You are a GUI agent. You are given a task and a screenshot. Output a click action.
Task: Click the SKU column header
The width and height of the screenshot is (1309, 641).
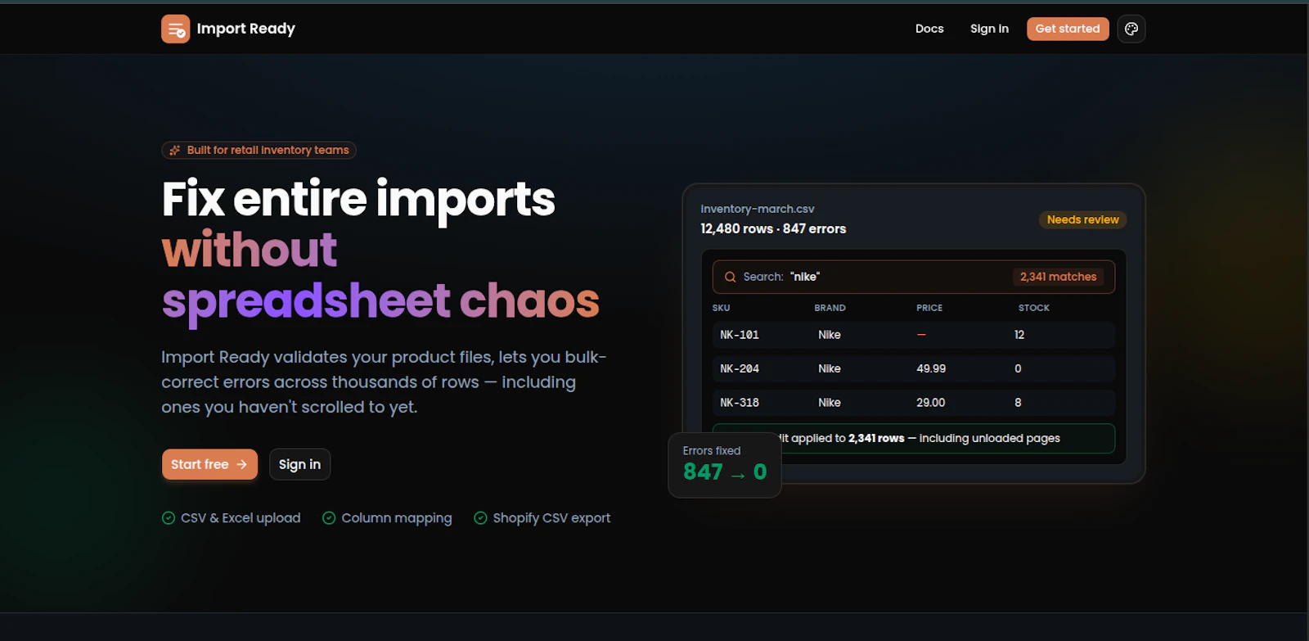point(721,308)
